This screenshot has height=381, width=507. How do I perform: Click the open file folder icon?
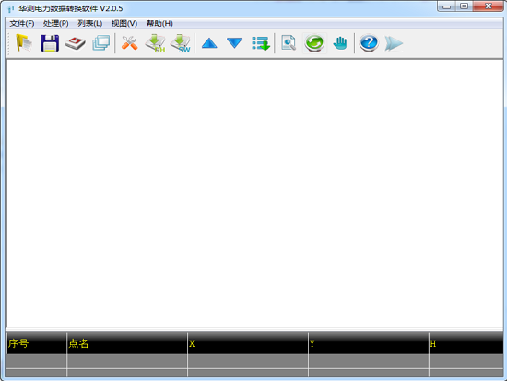click(24, 43)
